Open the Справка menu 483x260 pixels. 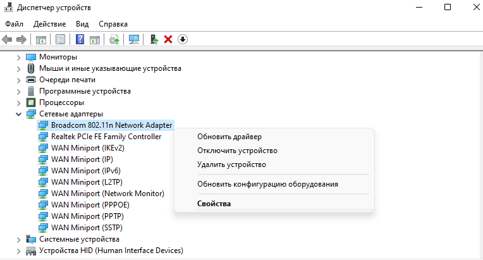click(113, 23)
